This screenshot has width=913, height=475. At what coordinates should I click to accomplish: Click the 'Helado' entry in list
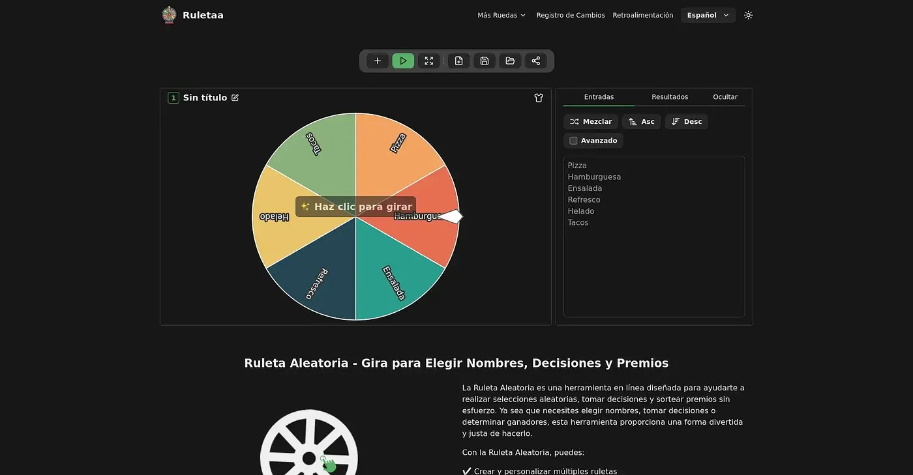(581, 211)
